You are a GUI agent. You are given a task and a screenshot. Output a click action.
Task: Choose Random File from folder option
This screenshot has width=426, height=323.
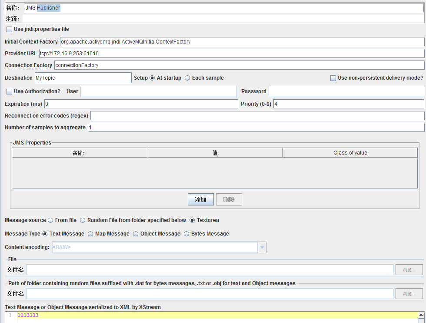(83, 220)
